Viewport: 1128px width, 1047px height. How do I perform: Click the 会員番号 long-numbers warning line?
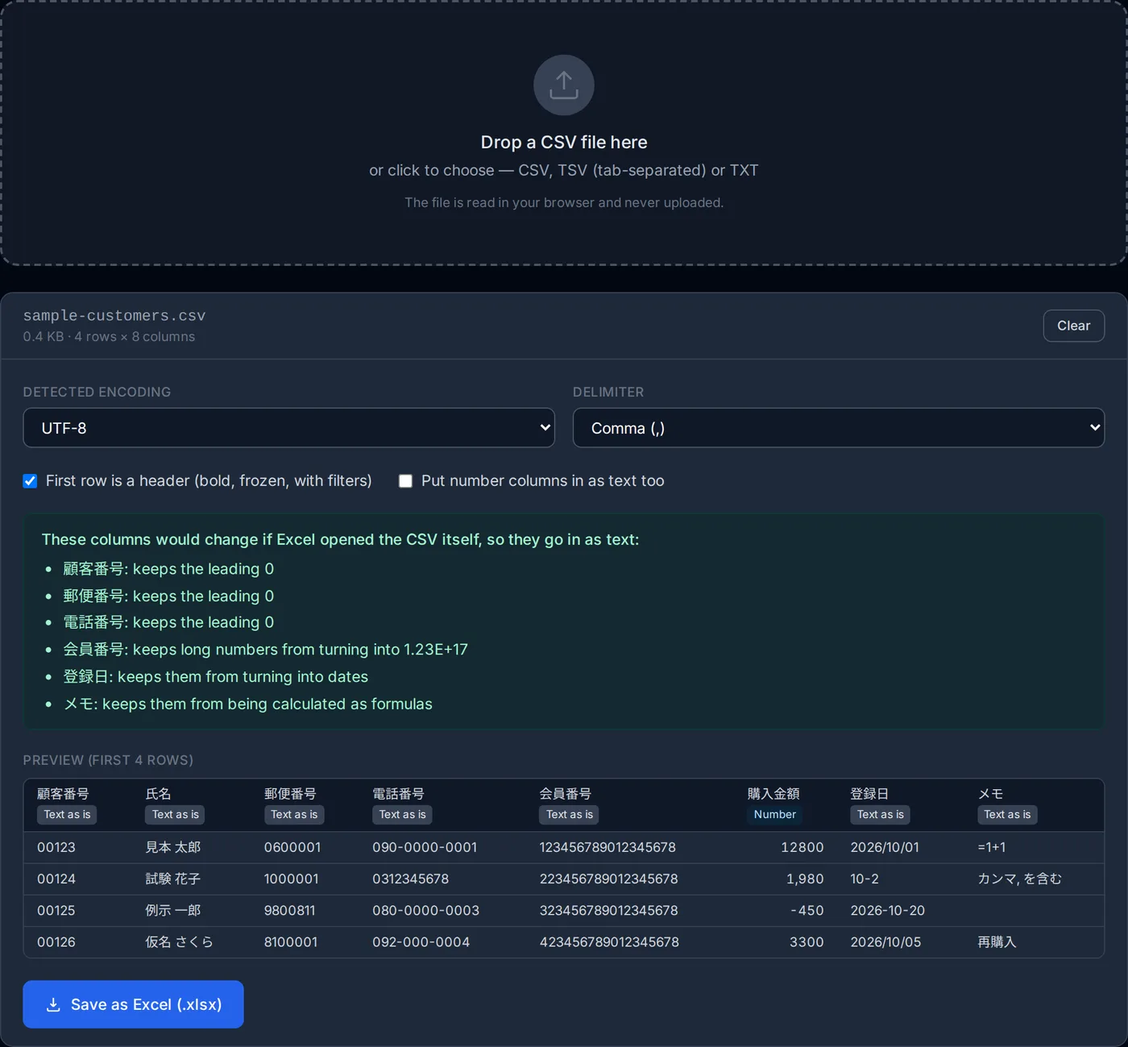265,650
